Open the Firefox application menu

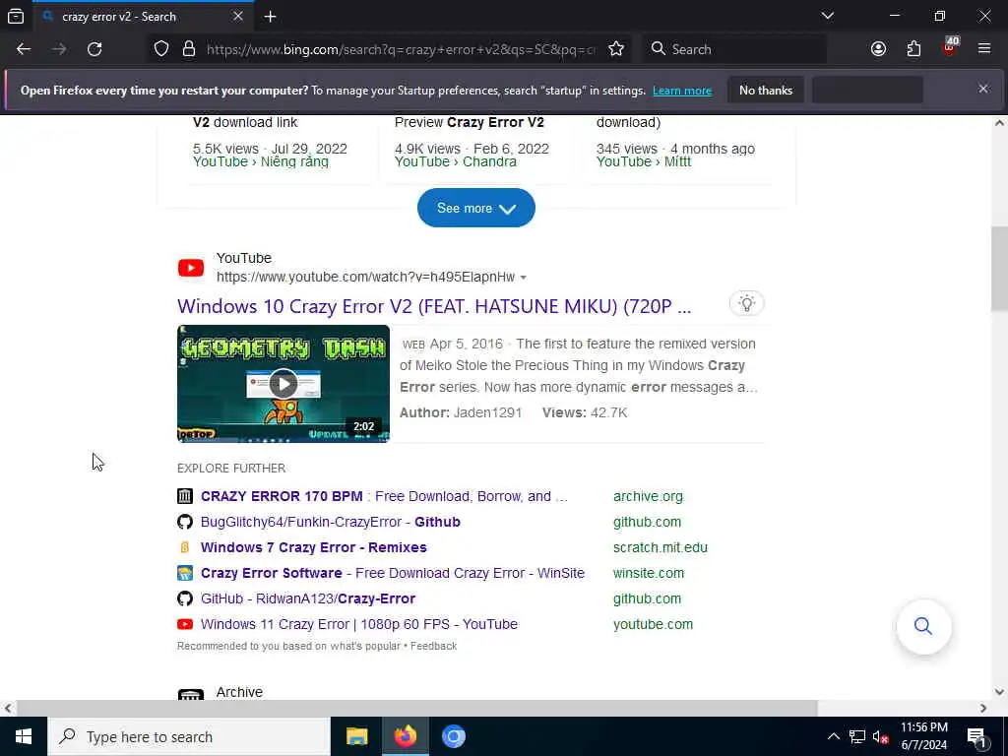[x=984, y=49]
